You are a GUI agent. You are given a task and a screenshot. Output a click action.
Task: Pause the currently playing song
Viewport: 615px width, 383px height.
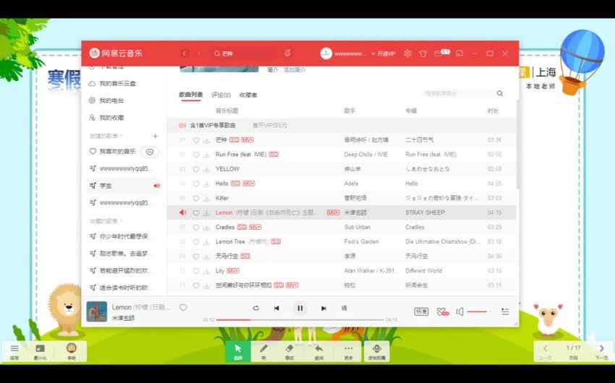[x=300, y=308]
